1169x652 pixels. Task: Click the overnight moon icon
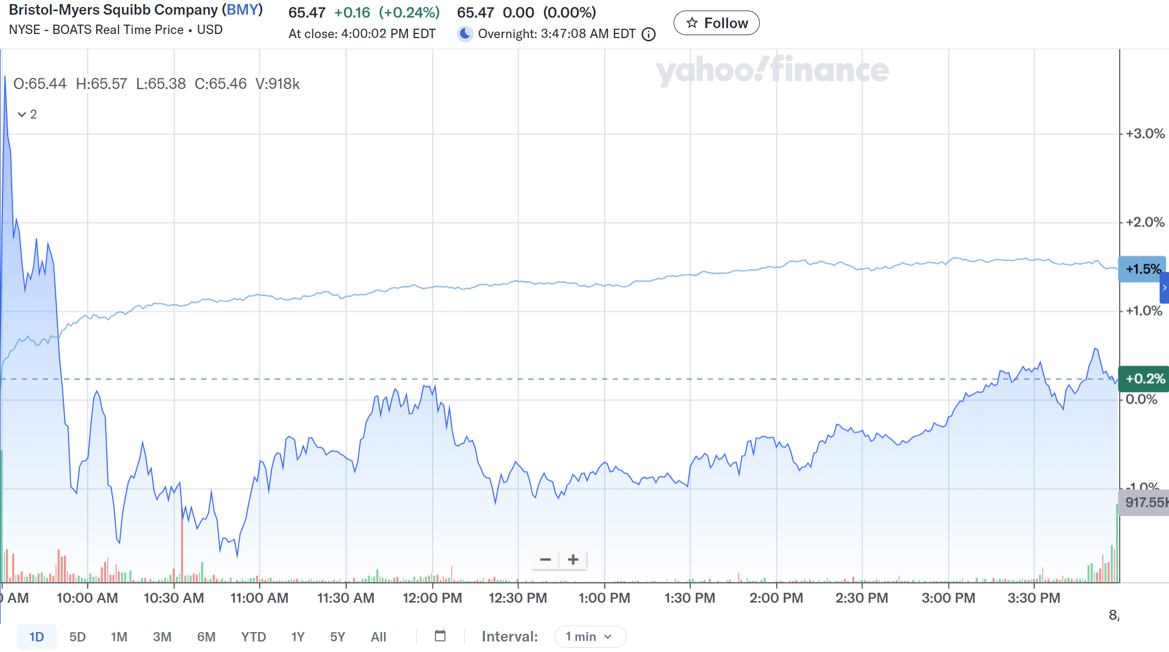click(465, 33)
